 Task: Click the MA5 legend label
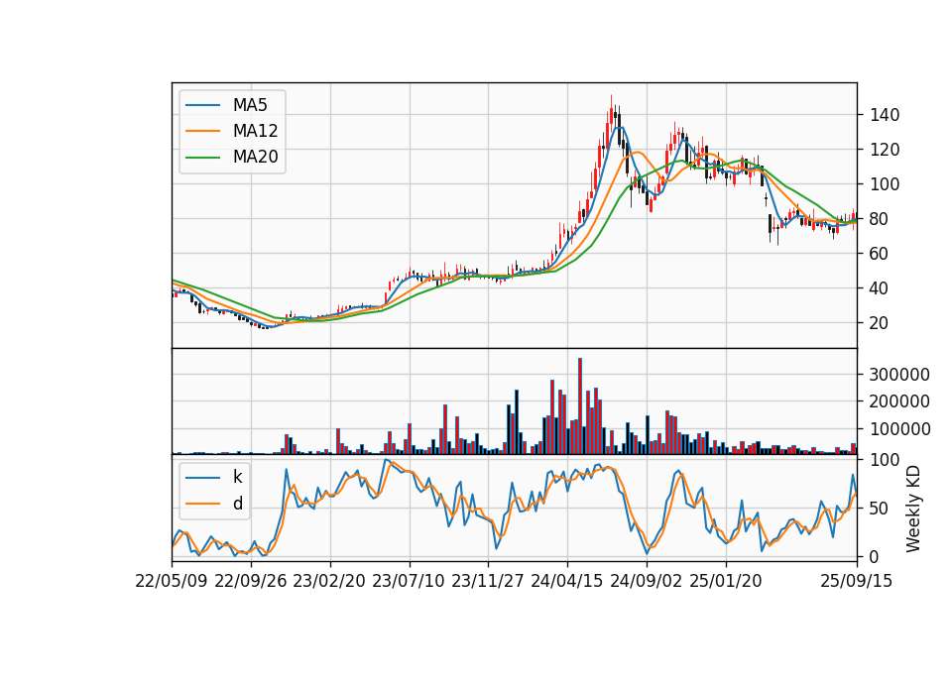point(250,105)
